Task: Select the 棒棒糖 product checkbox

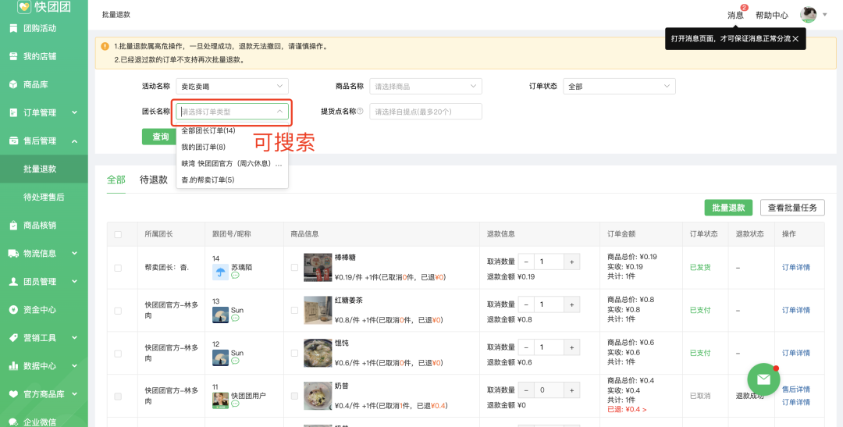Action: coord(294,267)
